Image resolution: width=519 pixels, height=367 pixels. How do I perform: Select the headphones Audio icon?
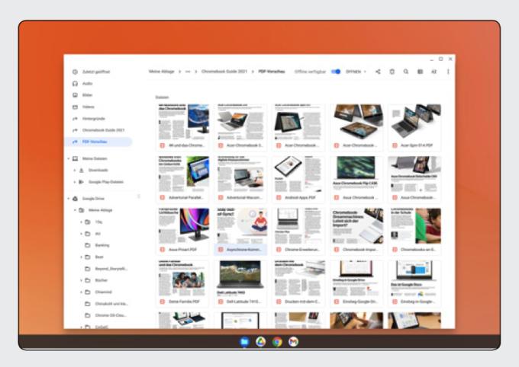click(x=75, y=84)
